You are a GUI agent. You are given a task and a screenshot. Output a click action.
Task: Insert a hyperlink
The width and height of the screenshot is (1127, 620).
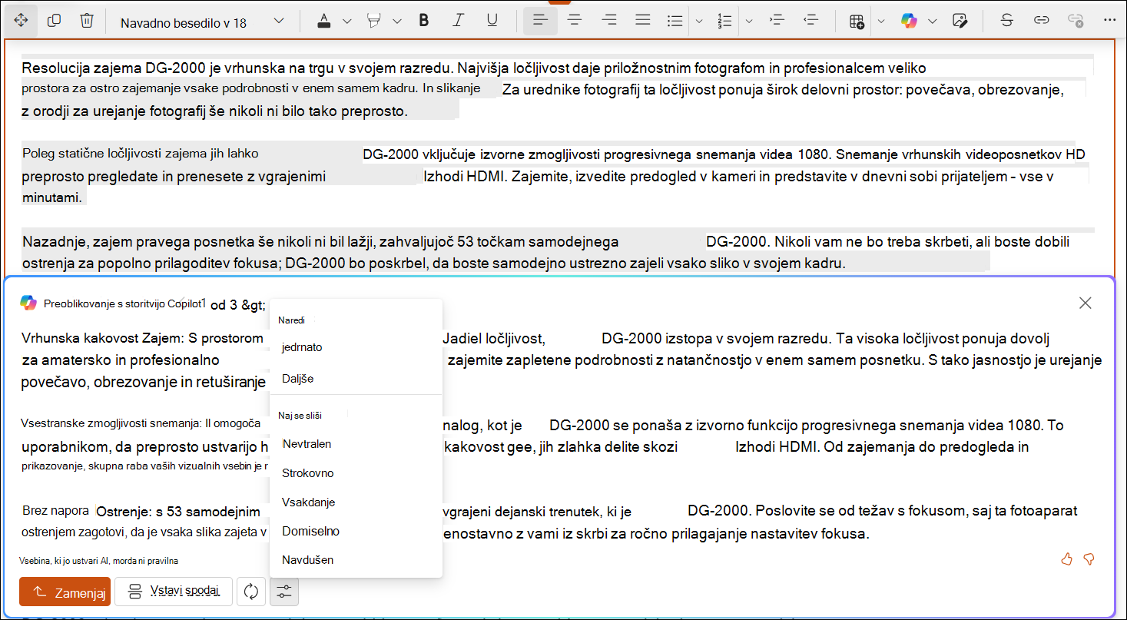point(1041,21)
